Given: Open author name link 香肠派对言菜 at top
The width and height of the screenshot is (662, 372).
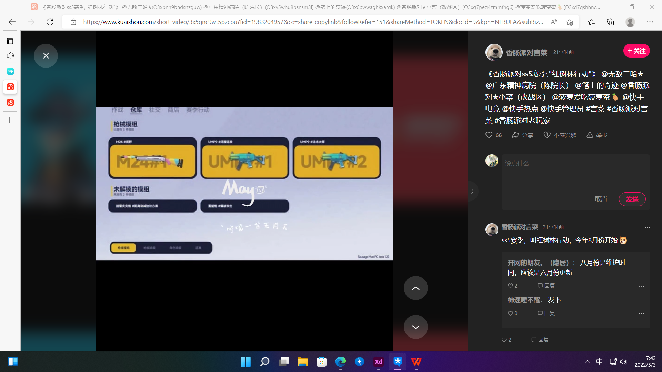Looking at the screenshot, I should point(526,53).
